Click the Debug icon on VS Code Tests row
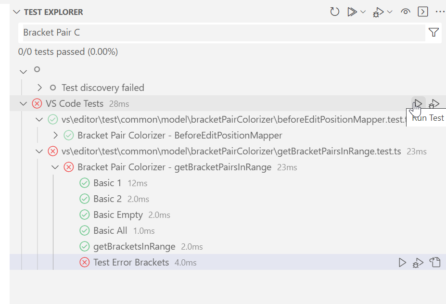446x304 pixels. 434,103
